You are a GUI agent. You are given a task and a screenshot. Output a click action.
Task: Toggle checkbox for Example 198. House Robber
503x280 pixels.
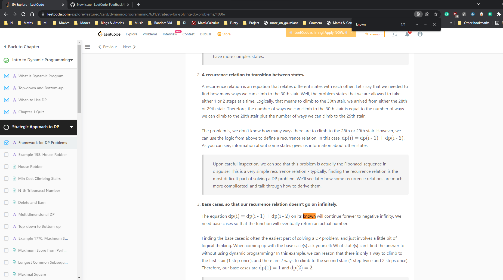pyautogui.click(x=6, y=155)
